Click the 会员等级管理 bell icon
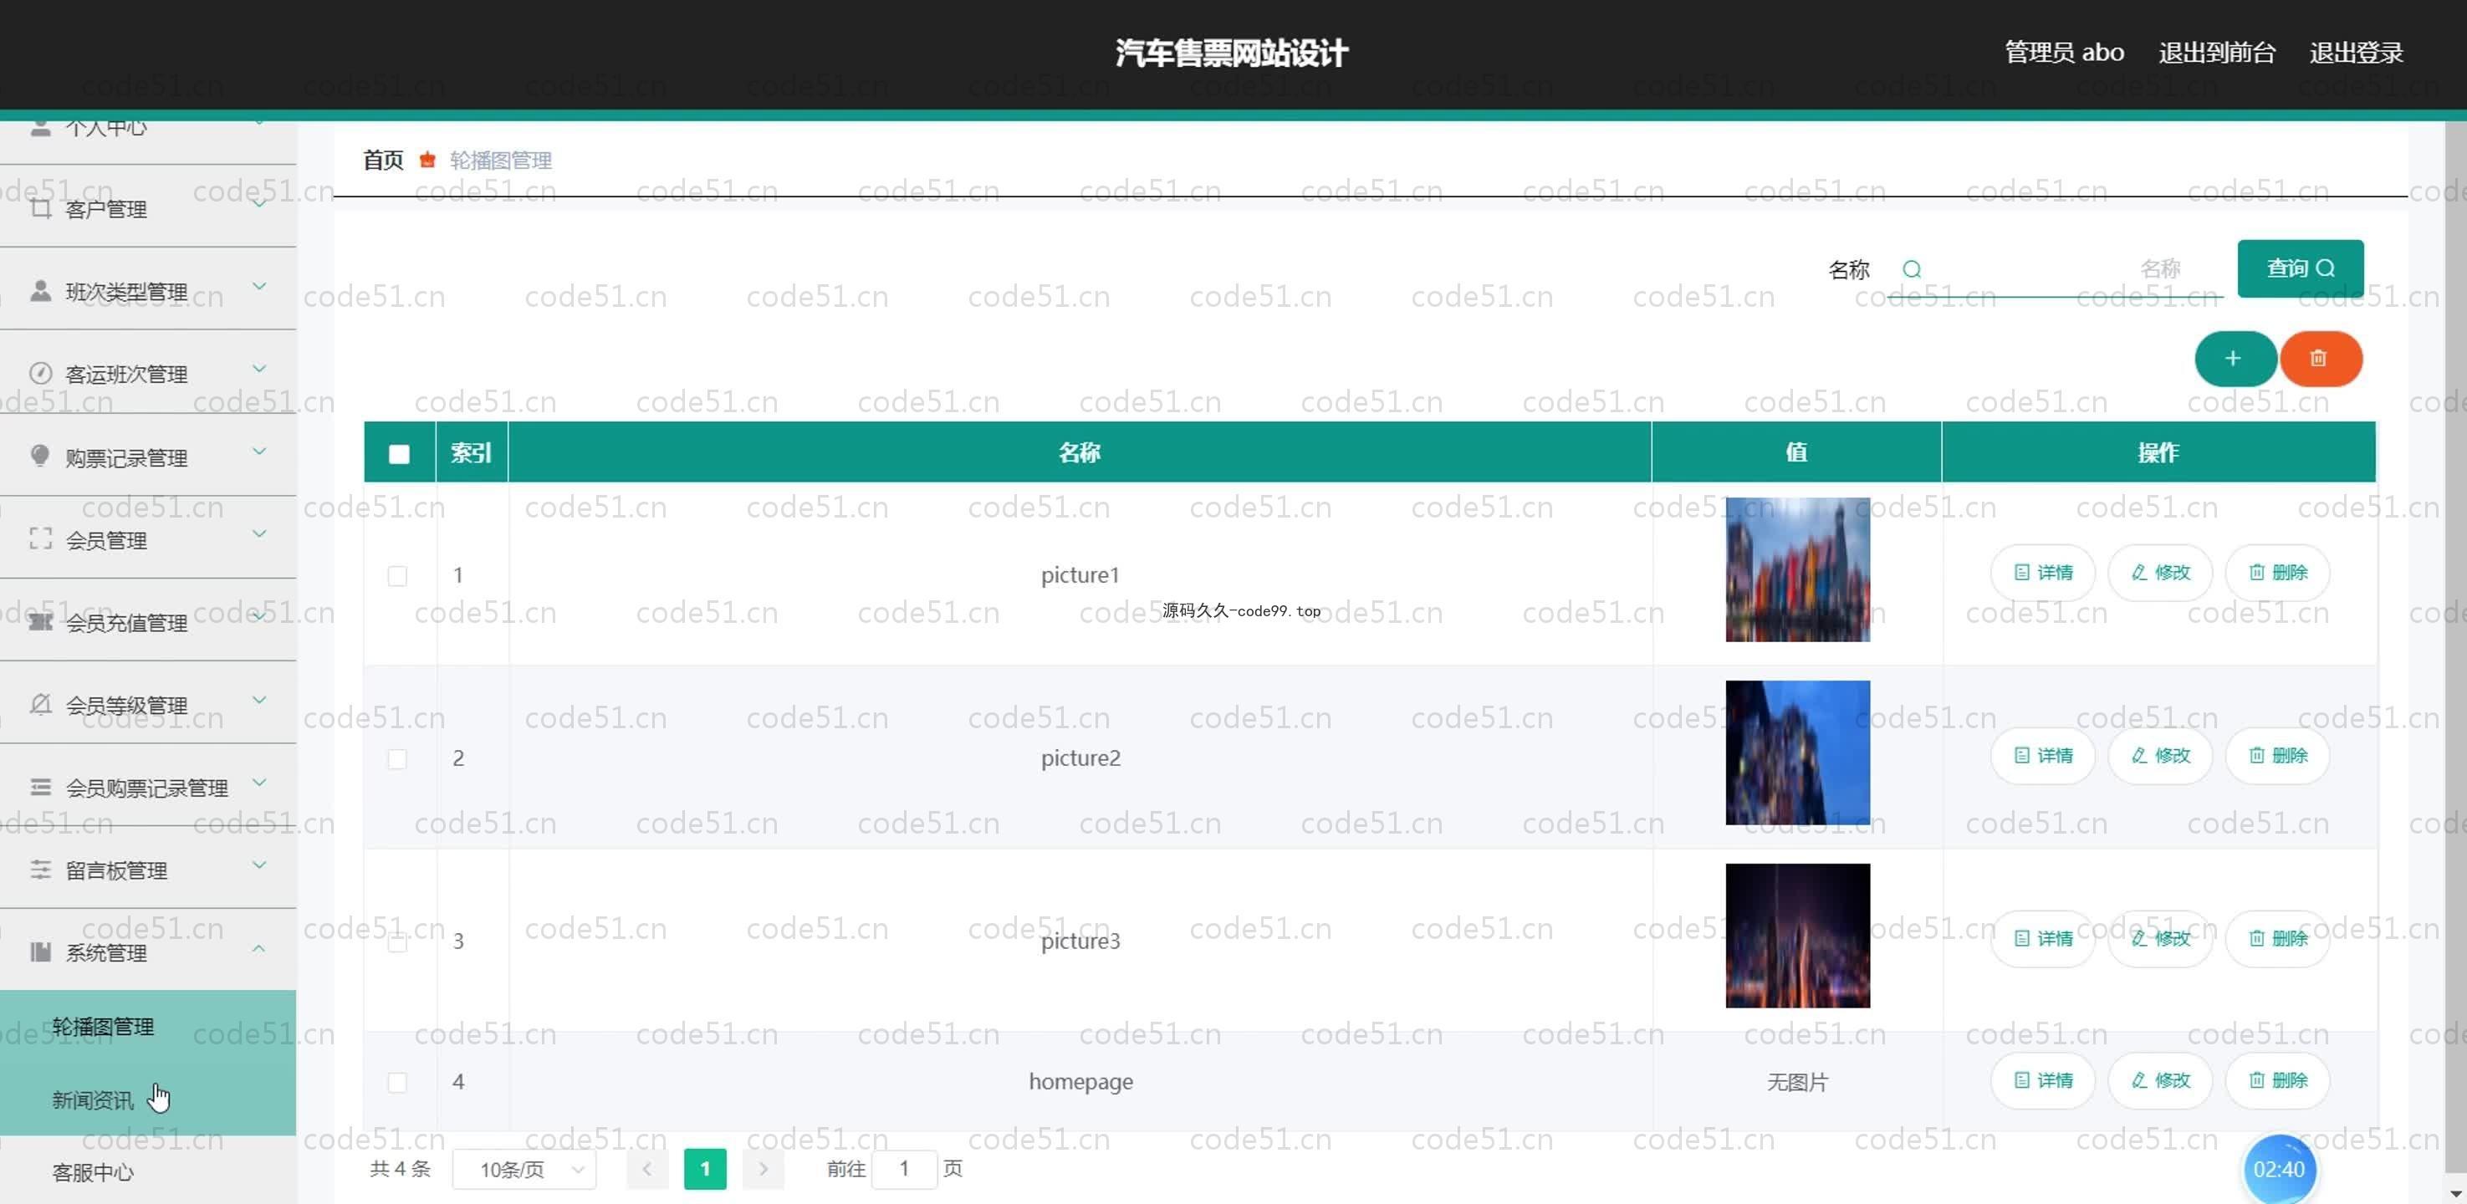2467x1204 pixels. (x=40, y=704)
